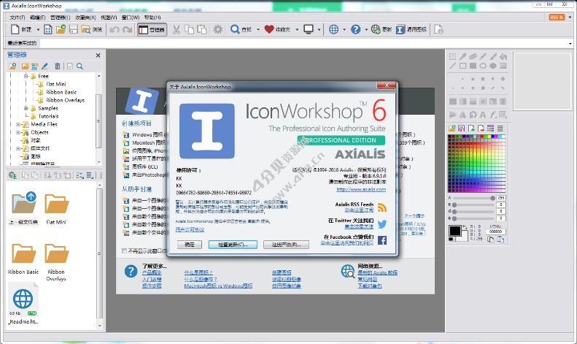The width and height of the screenshot is (577, 344).
Task: Open dropdown arrow next to Search button
Action: click(x=257, y=29)
